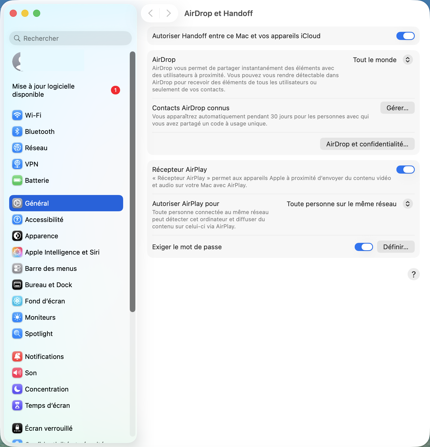The height and width of the screenshot is (447, 430).
Task: Open the Notifications settings pane
Action: click(x=66, y=357)
